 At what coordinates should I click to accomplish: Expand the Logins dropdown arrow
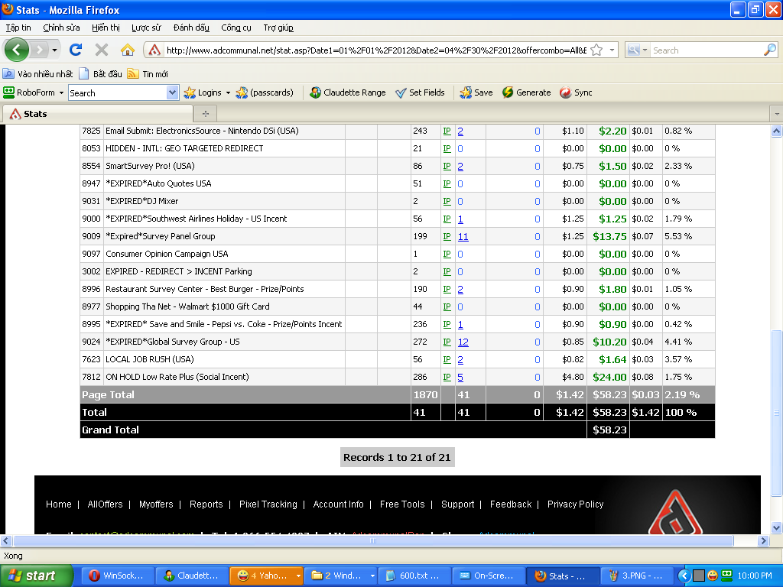[228, 92]
